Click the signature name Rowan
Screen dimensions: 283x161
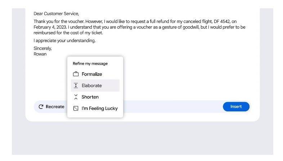(40, 54)
